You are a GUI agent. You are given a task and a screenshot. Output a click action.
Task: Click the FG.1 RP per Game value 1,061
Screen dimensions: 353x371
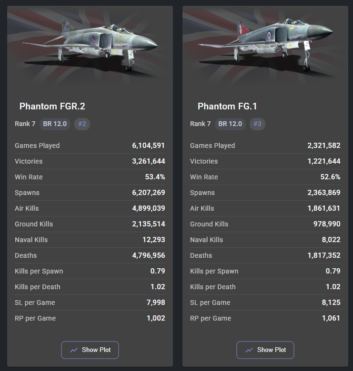331,318
